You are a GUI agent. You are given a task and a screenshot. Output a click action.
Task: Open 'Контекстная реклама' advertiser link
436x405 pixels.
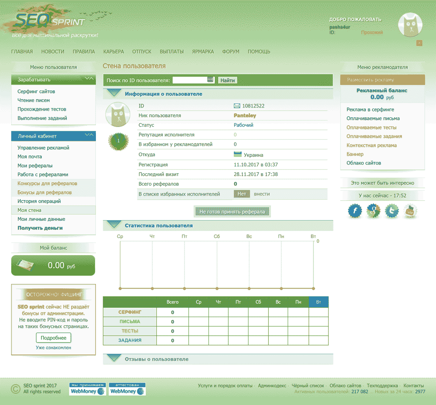pyautogui.click(x=372, y=145)
